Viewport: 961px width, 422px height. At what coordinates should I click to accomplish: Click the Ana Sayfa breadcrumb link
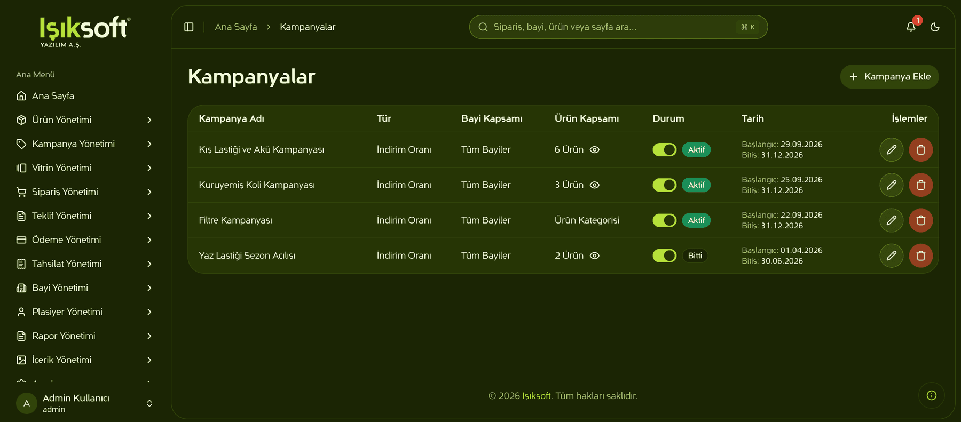point(236,27)
